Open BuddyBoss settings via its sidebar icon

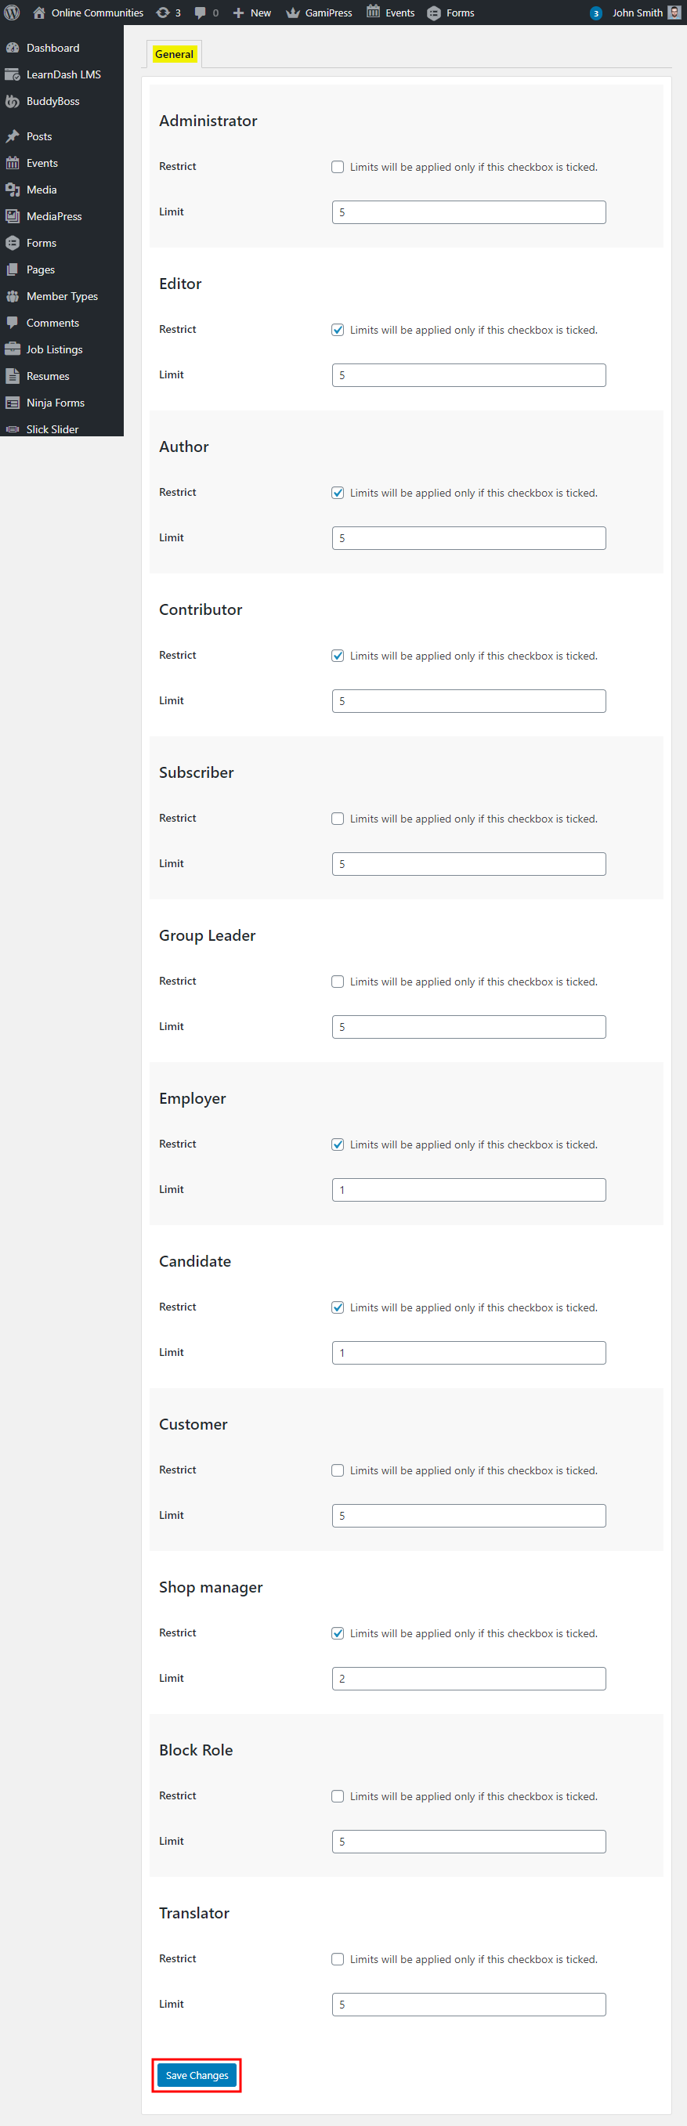click(x=12, y=101)
